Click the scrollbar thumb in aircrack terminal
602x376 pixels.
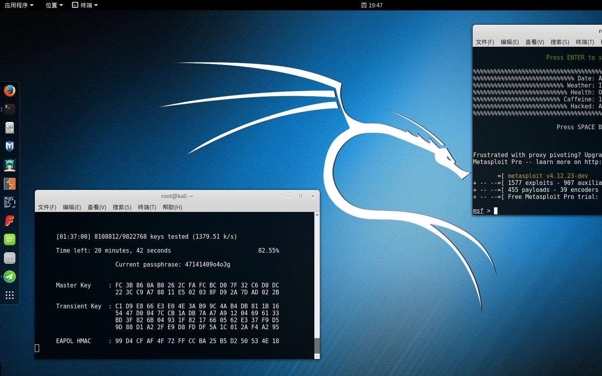pos(317,345)
